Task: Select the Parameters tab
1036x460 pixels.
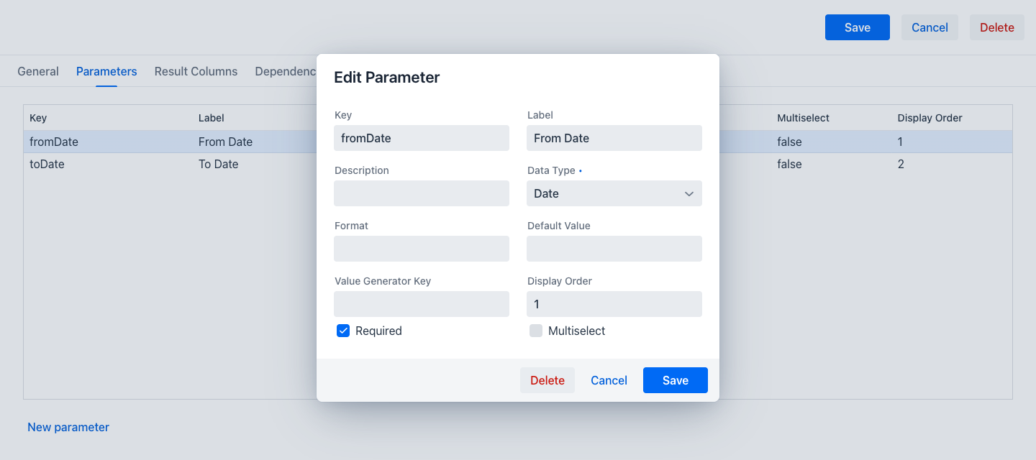Action: (106, 71)
